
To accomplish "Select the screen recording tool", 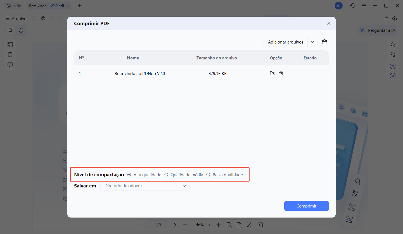I will pyautogui.click(x=393, y=76).
